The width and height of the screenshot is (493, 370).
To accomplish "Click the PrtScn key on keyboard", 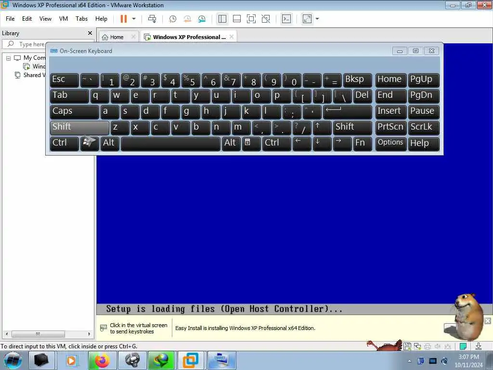I will coord(391,128).
